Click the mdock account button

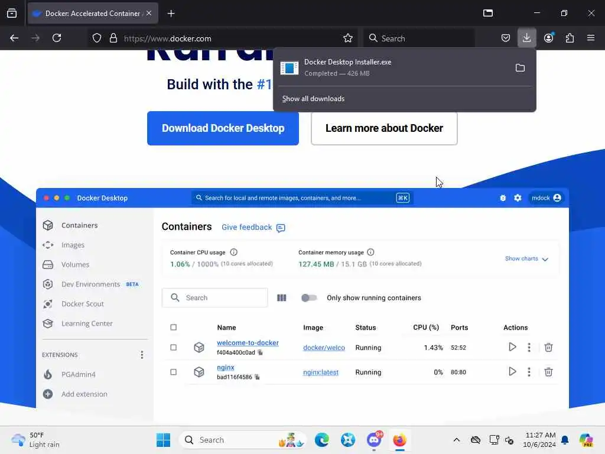point(546,197)
